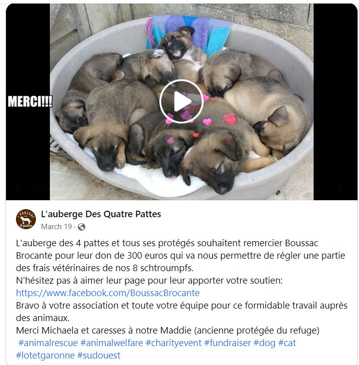Open the March 19 post date
This screenshot has height=365, width=359.
tap(56, 227)
